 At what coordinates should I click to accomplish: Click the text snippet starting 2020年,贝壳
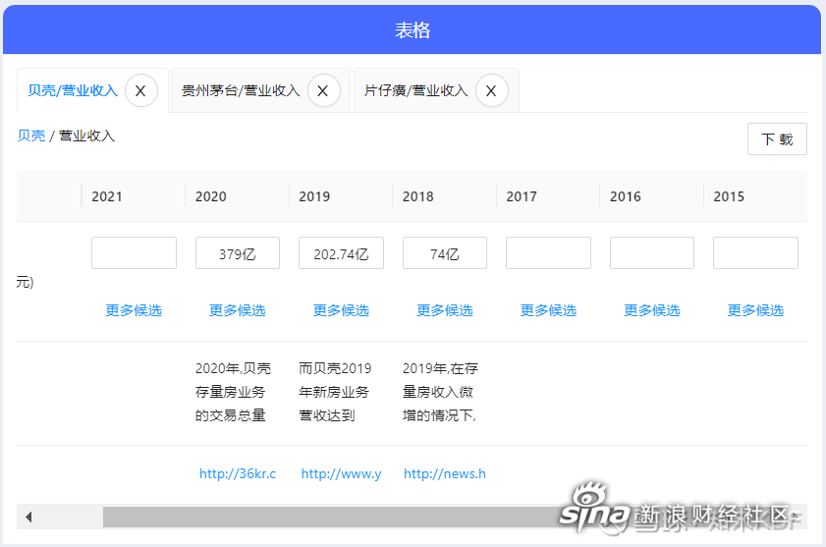coord(234,392)
